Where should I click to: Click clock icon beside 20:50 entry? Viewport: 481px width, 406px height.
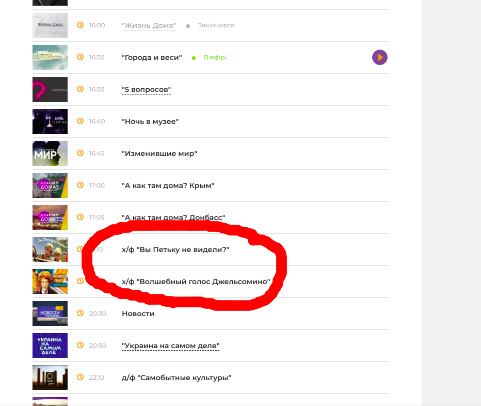pyautogui.click(x=80, y=345)
